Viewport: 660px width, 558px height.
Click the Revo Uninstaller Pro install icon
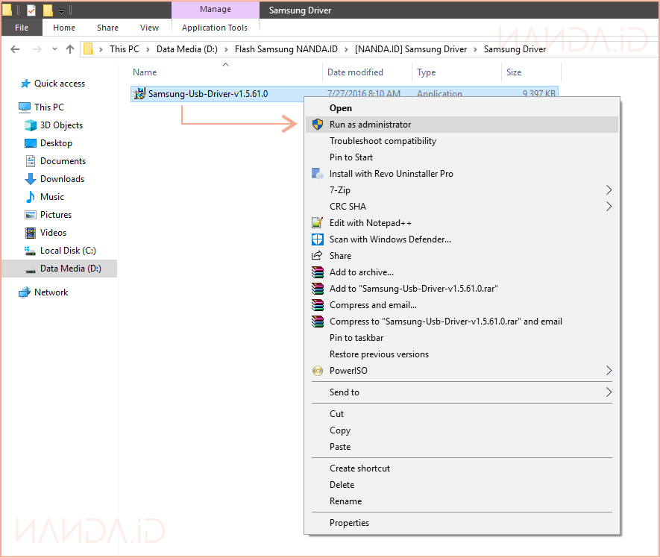[x=317, y=174]
